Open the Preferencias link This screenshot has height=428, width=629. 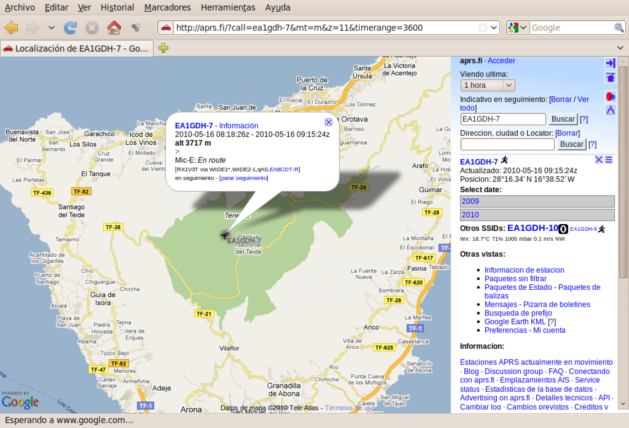point(505,330)
